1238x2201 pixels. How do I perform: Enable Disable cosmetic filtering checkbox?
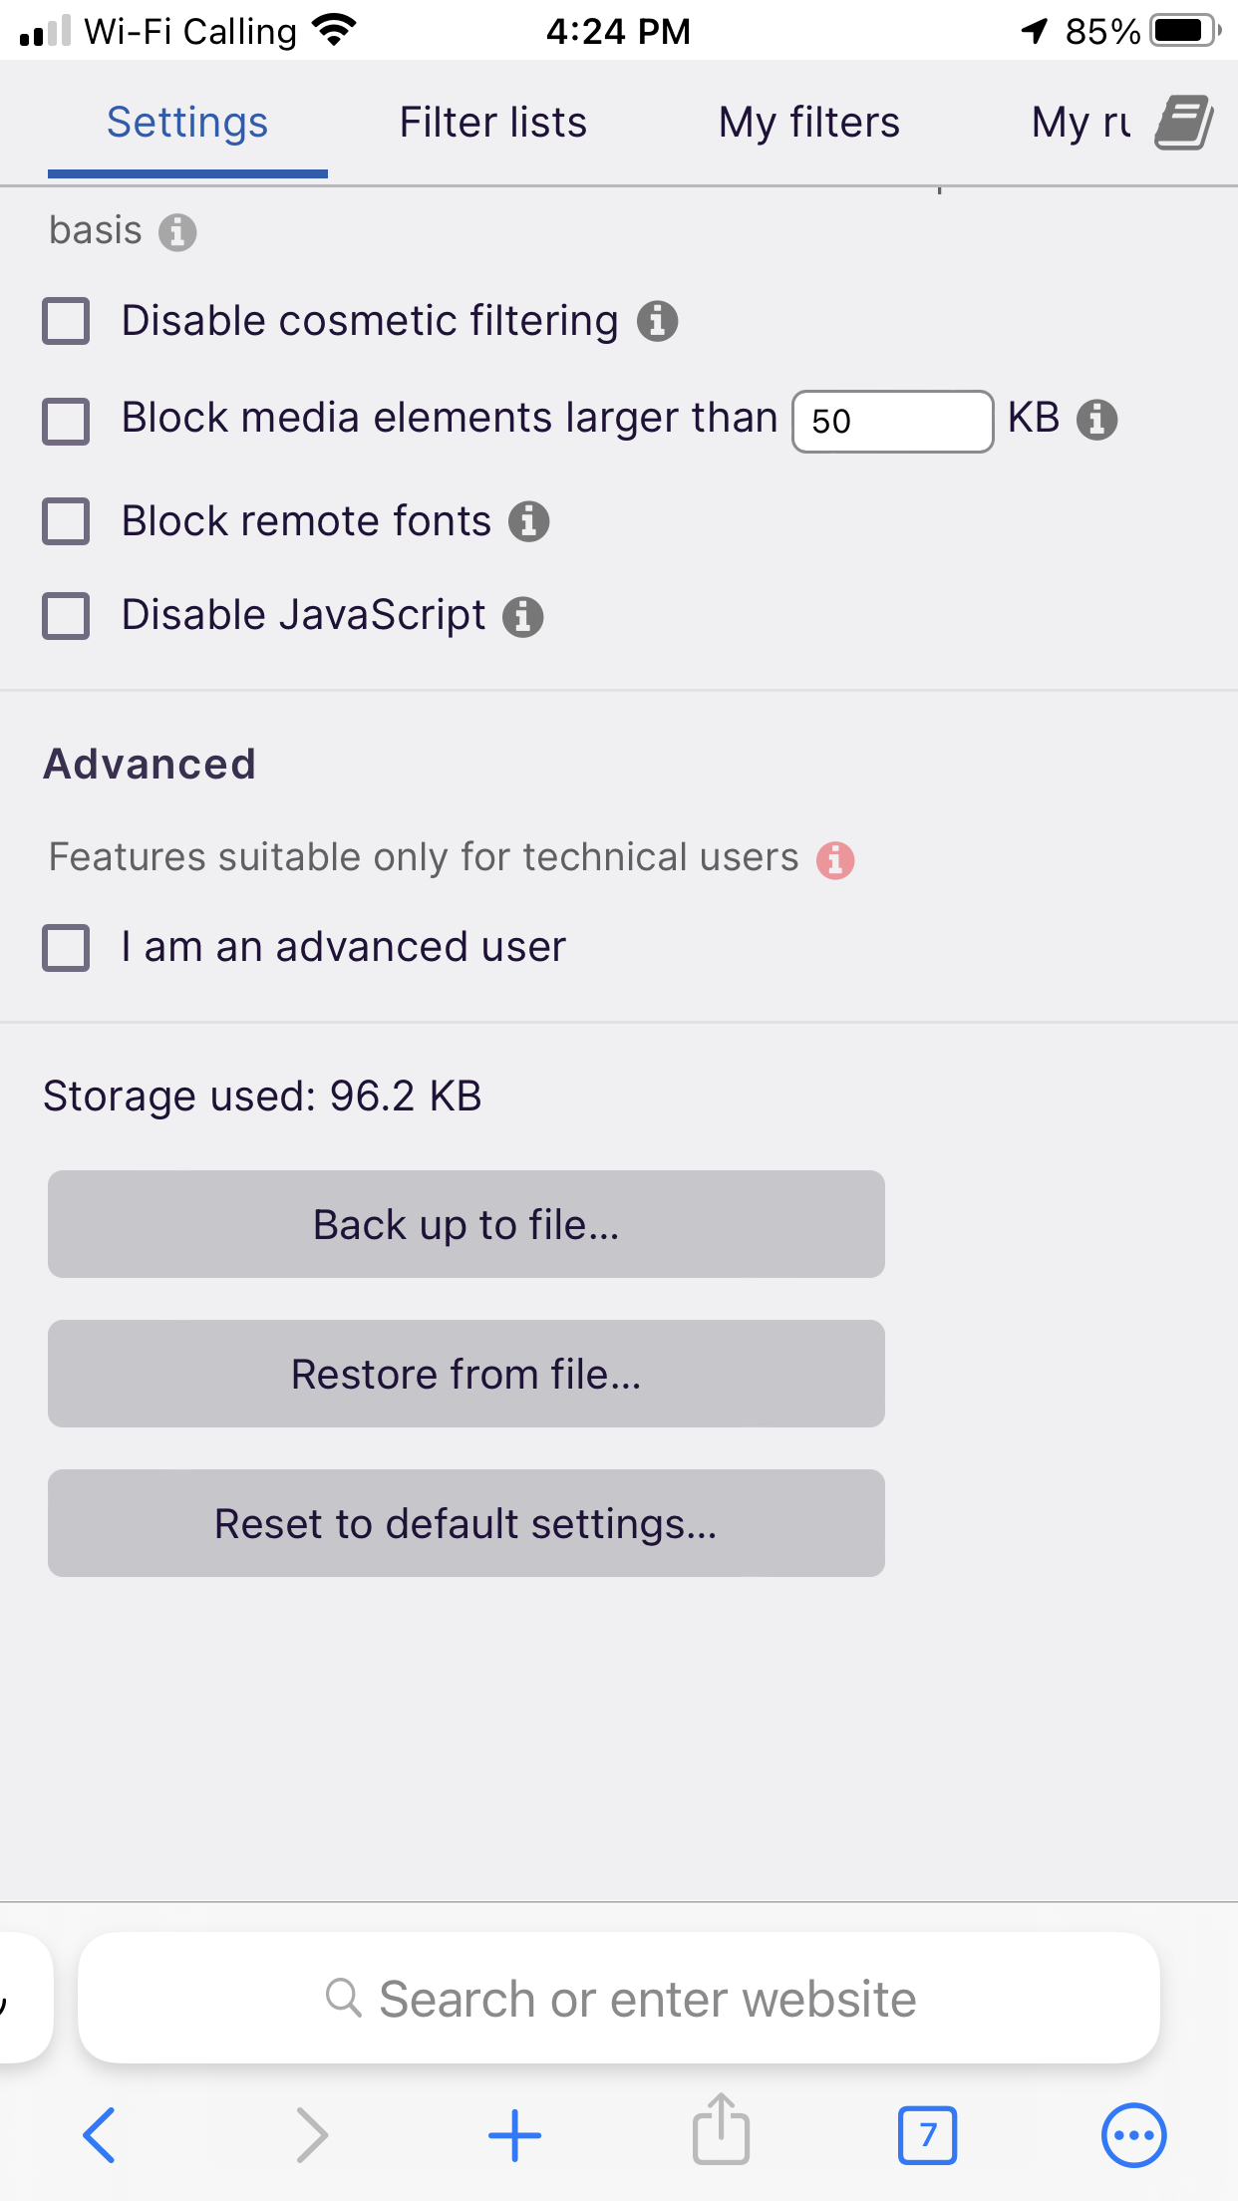click(66, 321)
